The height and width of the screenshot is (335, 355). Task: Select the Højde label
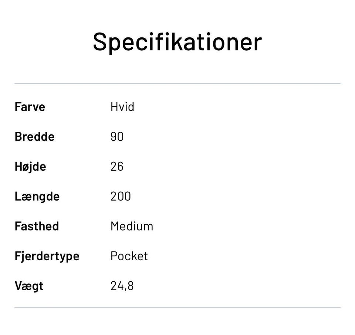click(x=30, y=167)
